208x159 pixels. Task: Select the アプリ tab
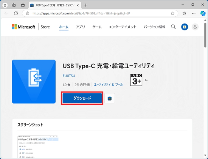tap(80, 27)
